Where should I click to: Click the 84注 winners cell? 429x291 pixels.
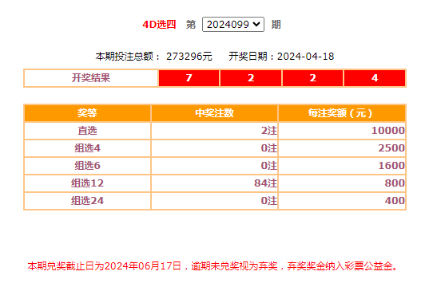tap(214, 183)
